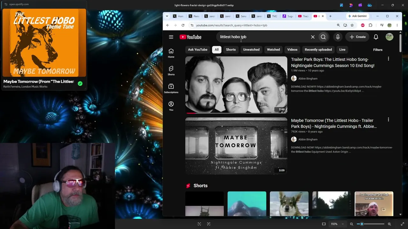Screen dimensions: 408x229
Task: Open the Maybe Tomorrow Nightingale Cummings video title
Action: tap(334, 123)
